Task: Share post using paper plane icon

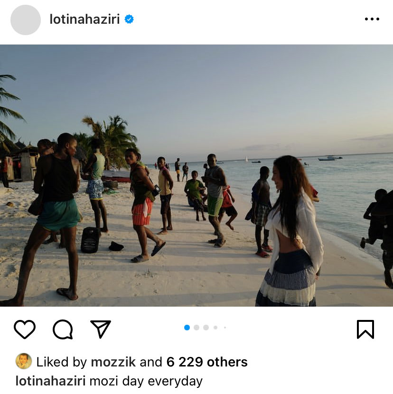Action: 101,329
